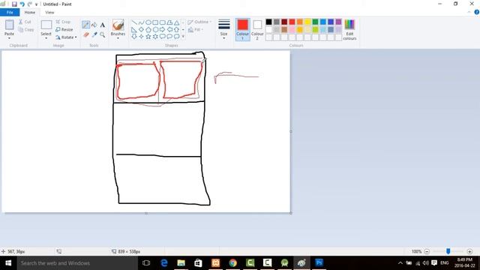480x270 pixels.
Task: Click the Copy button
Action: (x=26, y=30)
